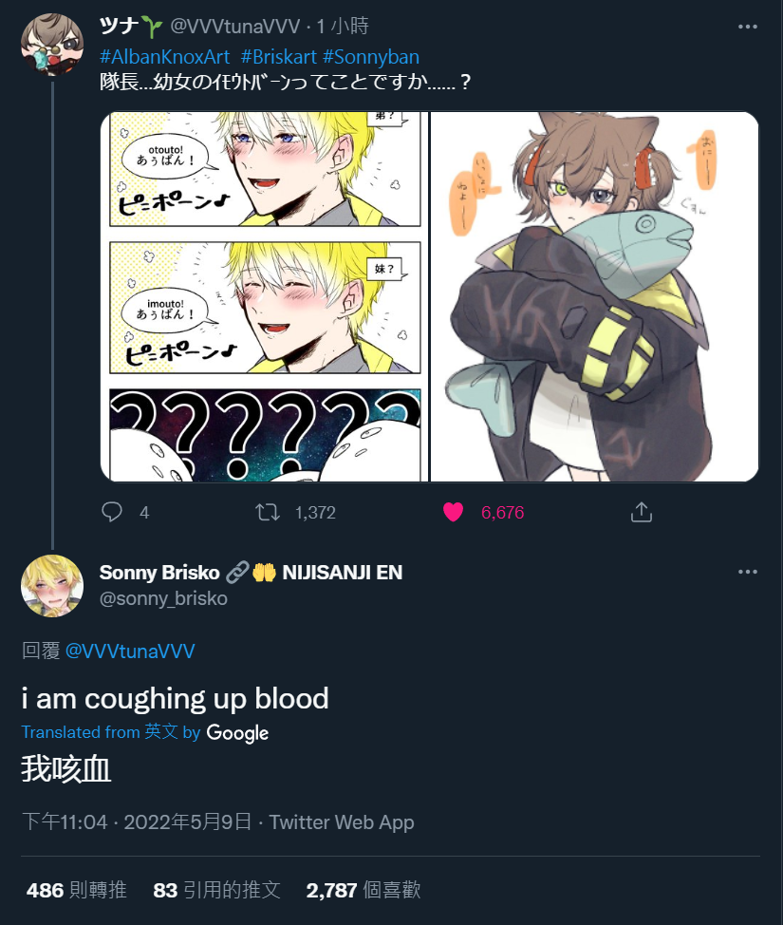Open the cat-ear character with fish image

click(x=594, y=296)
